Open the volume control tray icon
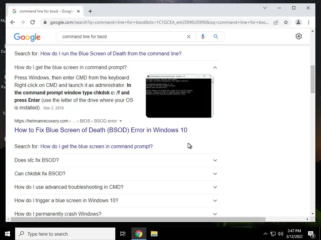This screenshot has width=321, height=240. pos(281,234)
